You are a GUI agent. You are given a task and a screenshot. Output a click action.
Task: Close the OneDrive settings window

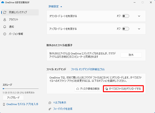point(151,2)
